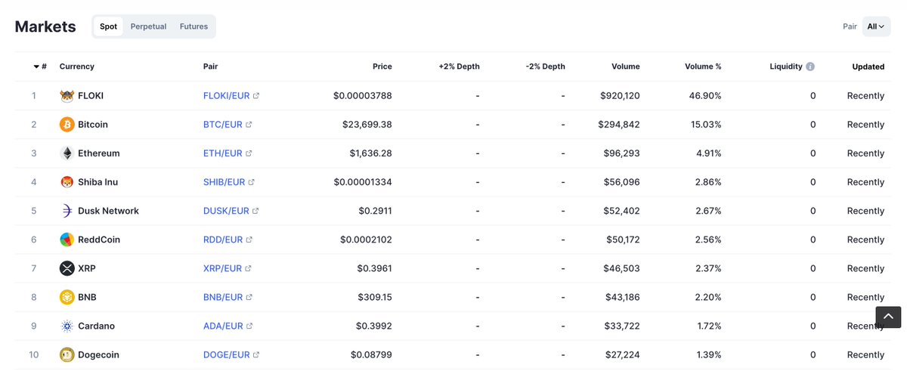Open the ADA/EUR pair link

pyautogui.click(x=223, y=326)
